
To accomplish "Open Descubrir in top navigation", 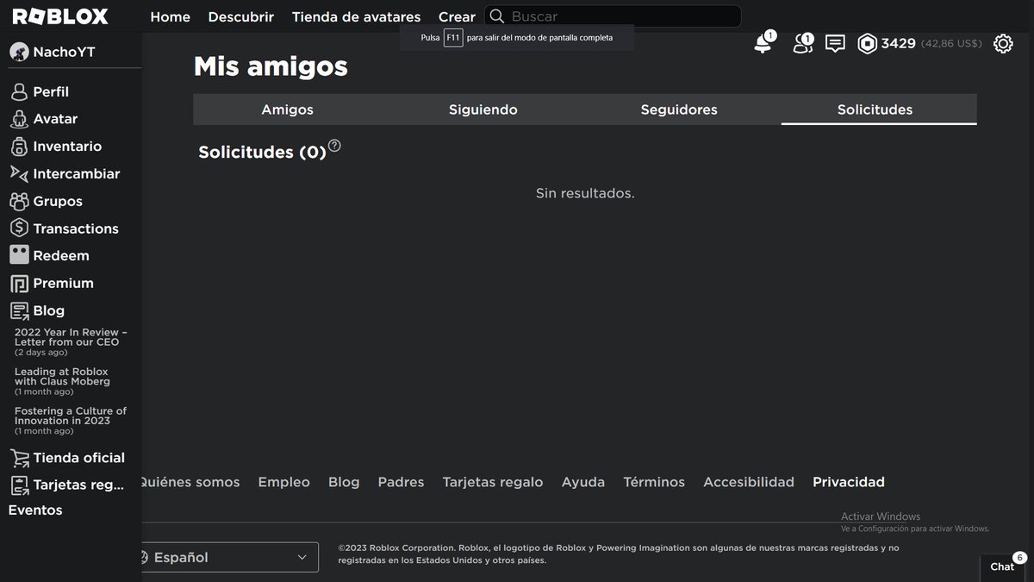I will click(x=241, y=16).
